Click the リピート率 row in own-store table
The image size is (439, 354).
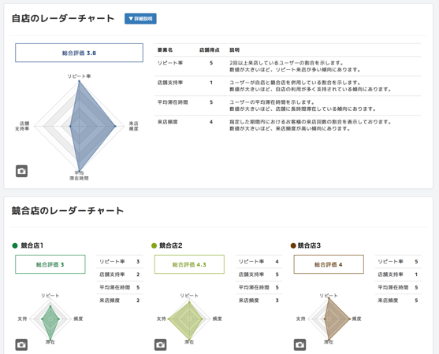[288, 66]
